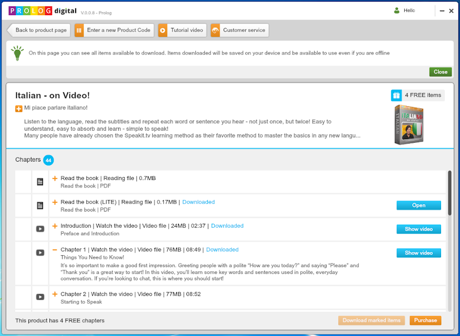The height and width of the screenshot is (336, 460).
Task: Click the orange barcode Product Code icon
Action: [x=79, y=30]
